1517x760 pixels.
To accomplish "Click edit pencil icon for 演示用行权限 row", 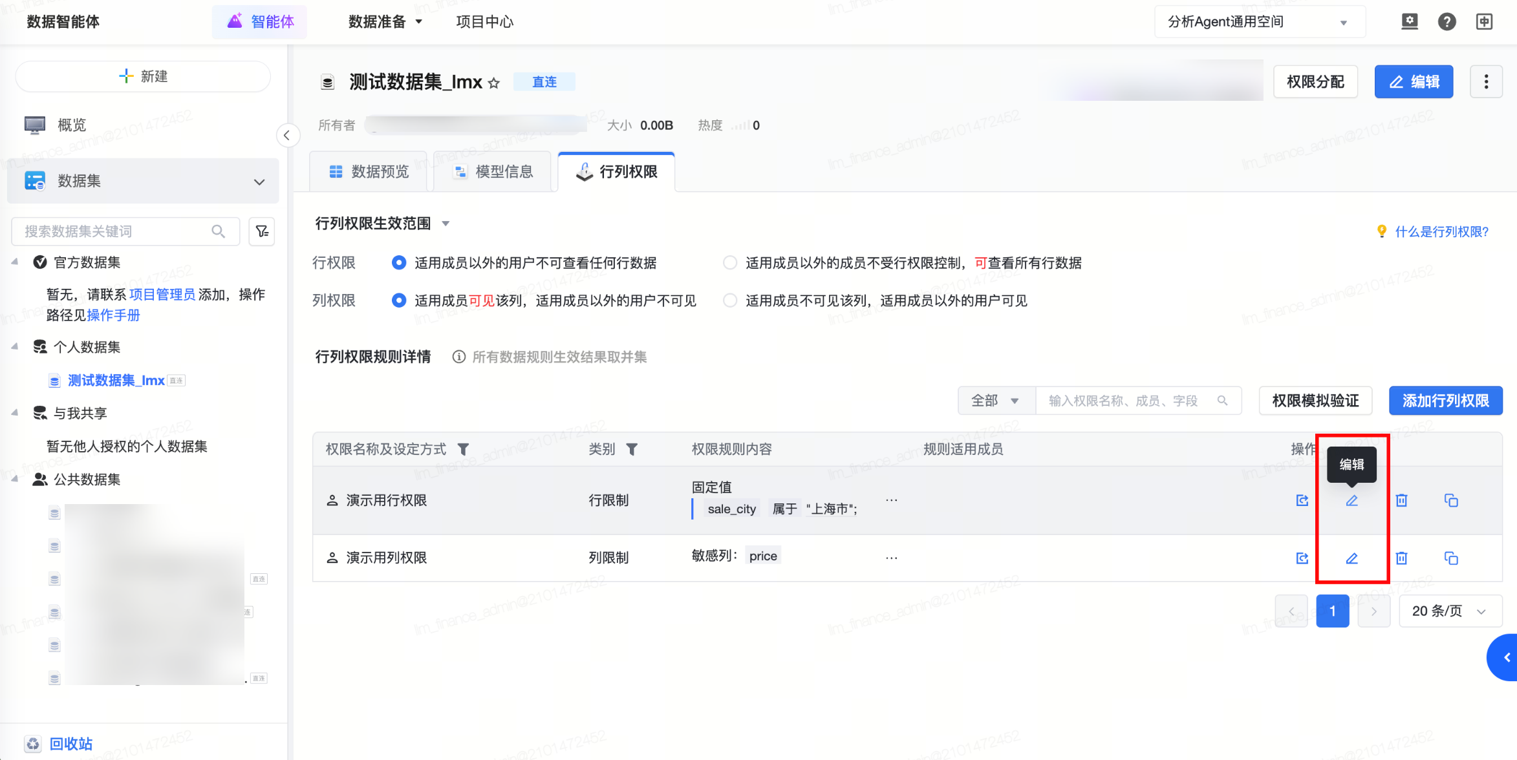I will coord(1351,501).
